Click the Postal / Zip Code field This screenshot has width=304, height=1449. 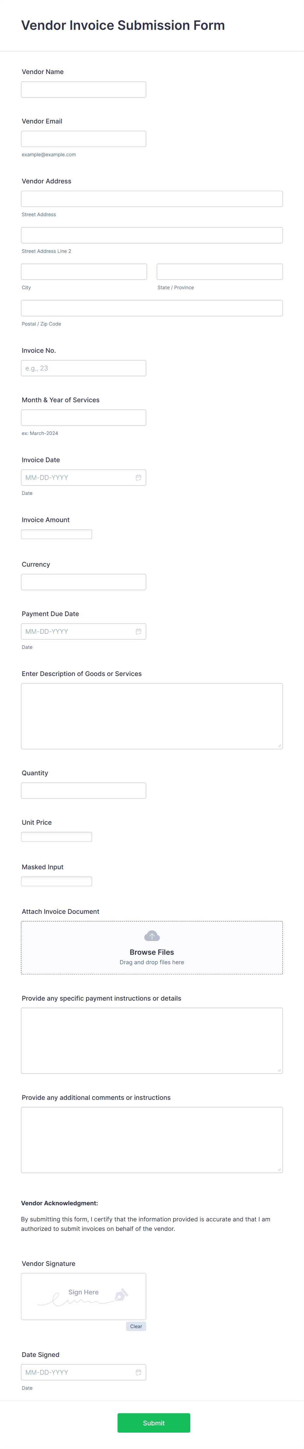[x=151, y=308]
